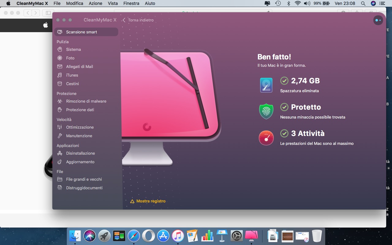Click Torna indietro back link

click(138, 20)
